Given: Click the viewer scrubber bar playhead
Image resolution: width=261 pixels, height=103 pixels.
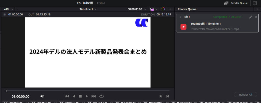Looking at the screenshot, I should coord(6,91).
